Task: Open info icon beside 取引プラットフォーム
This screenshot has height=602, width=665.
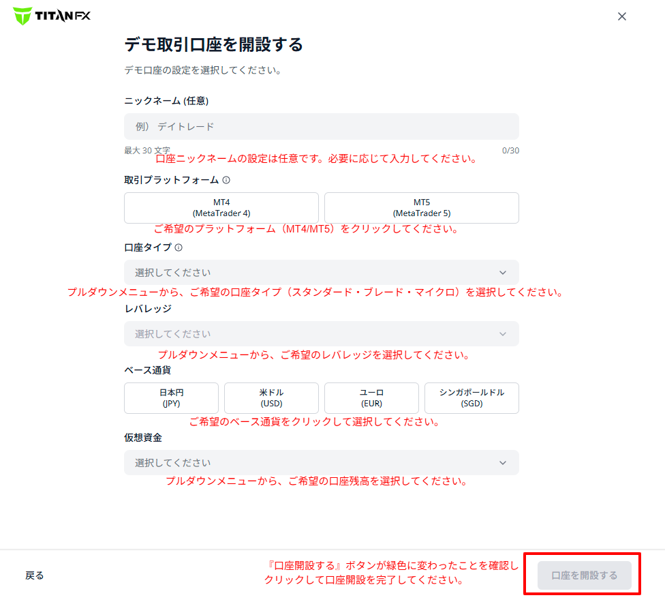Action: 226,180
